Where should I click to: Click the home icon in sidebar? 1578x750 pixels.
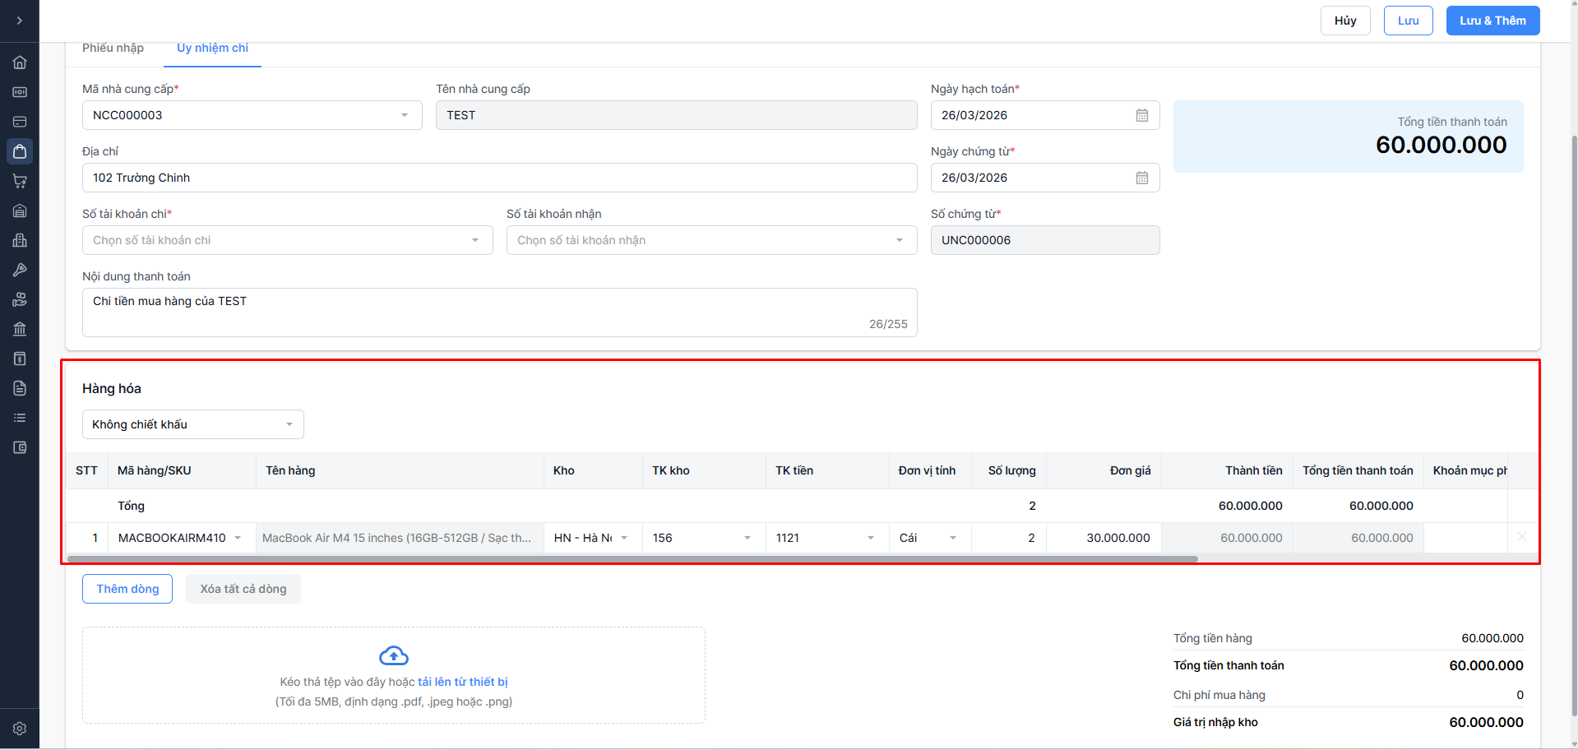tap(20, 62)
